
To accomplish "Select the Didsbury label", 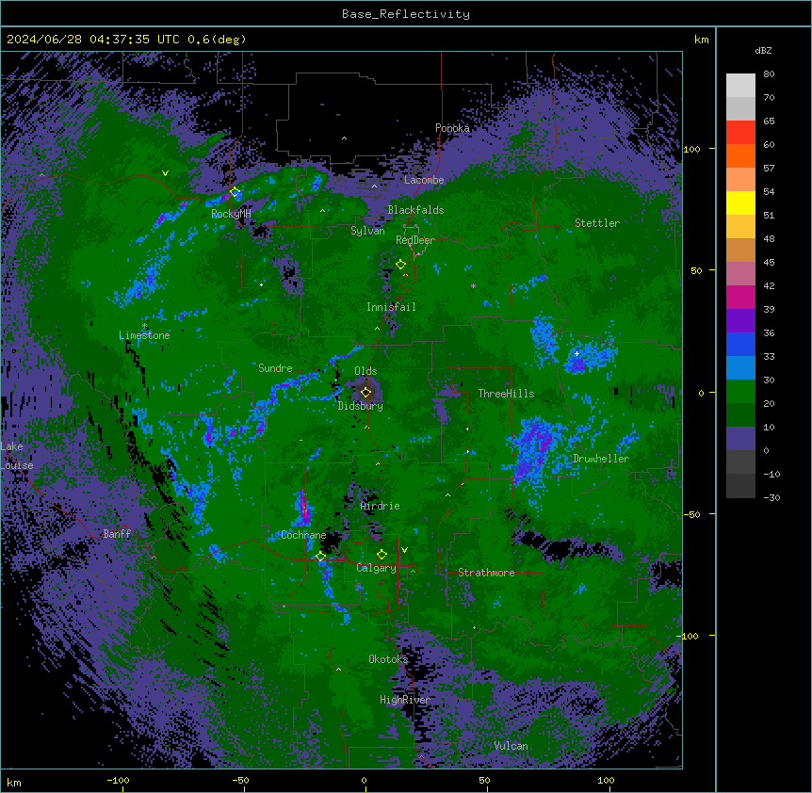I will pos(361,406).
